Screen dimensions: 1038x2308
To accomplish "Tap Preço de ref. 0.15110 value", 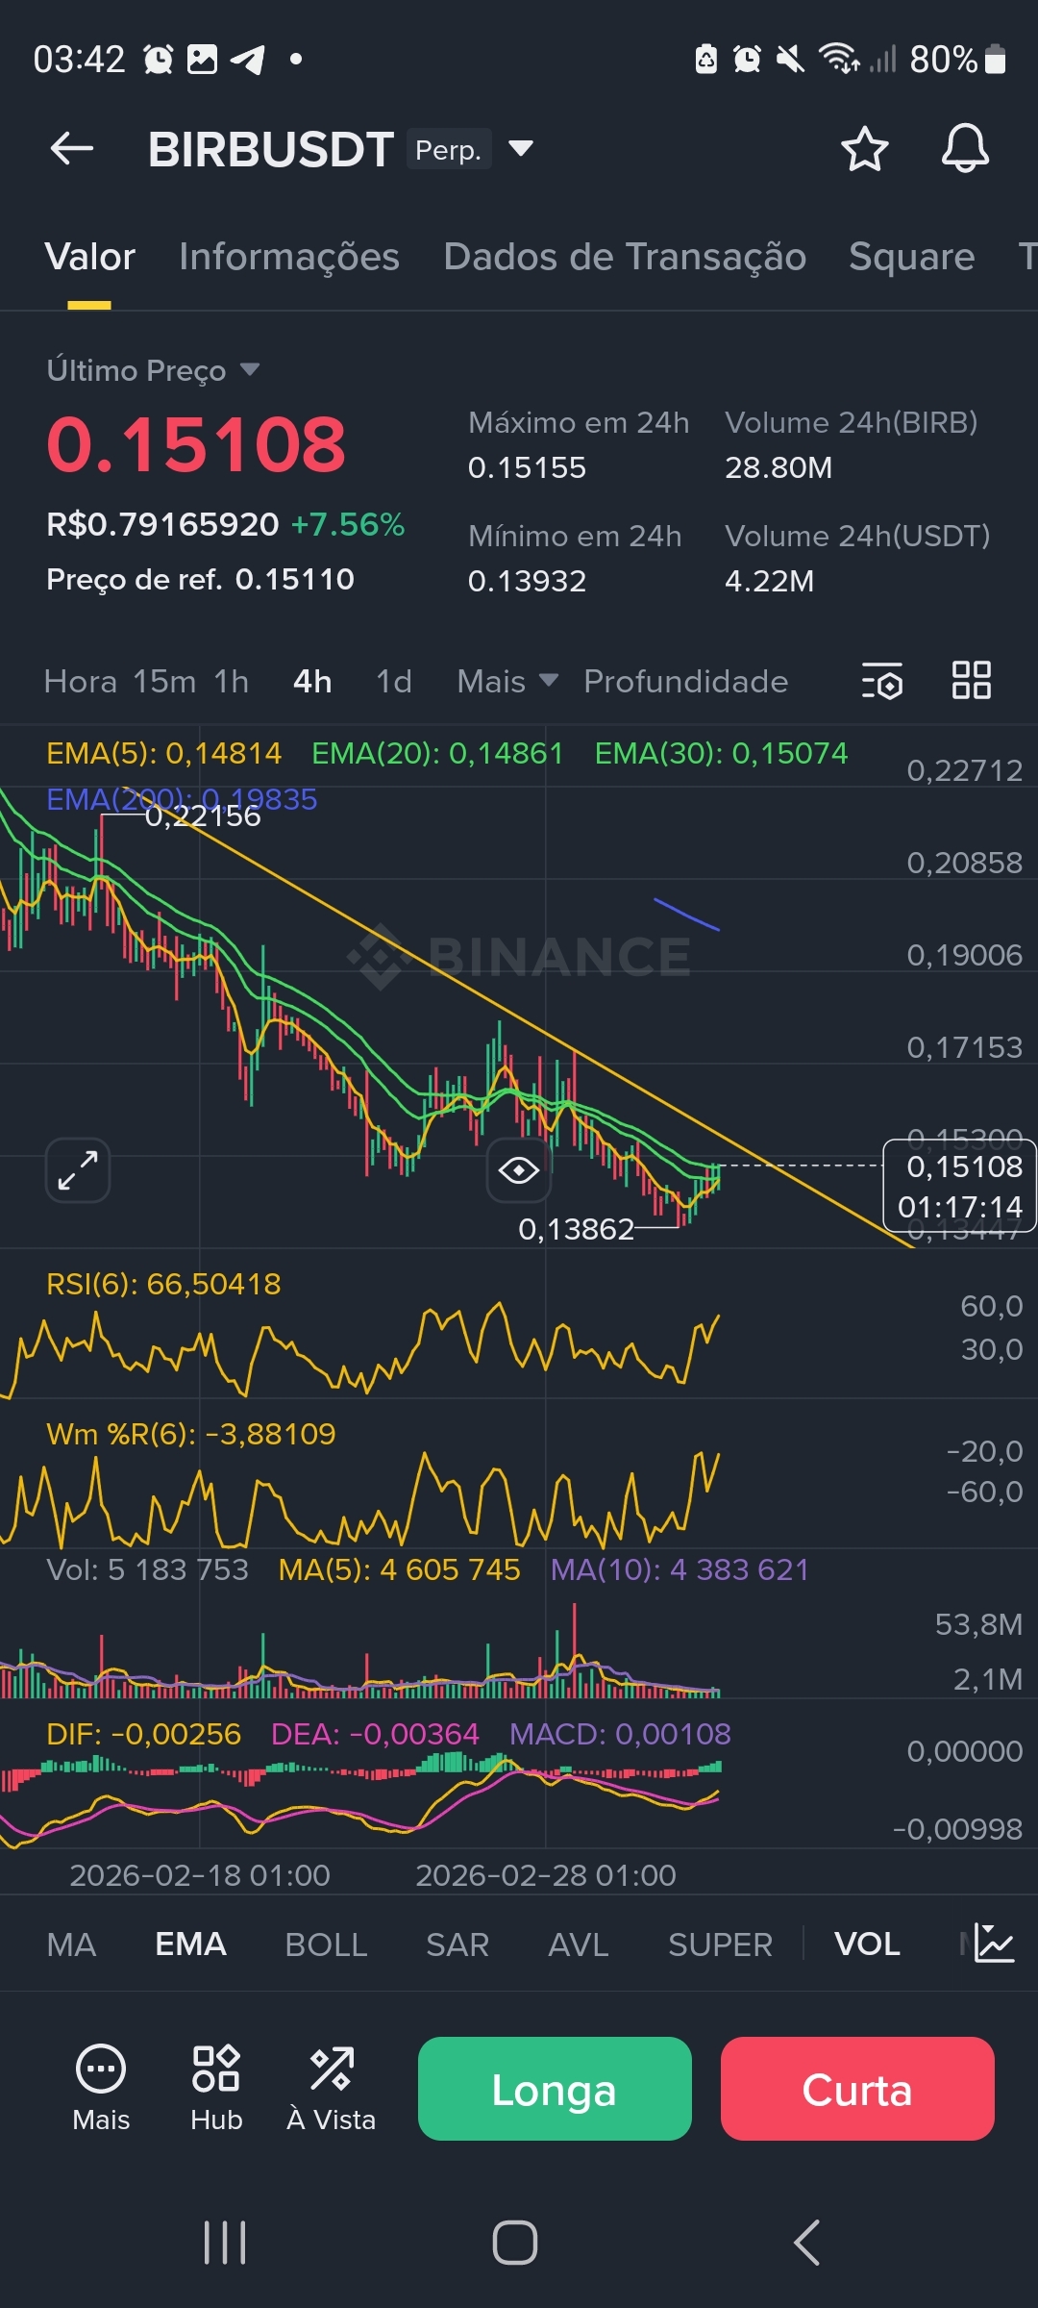I will point(295,579).
